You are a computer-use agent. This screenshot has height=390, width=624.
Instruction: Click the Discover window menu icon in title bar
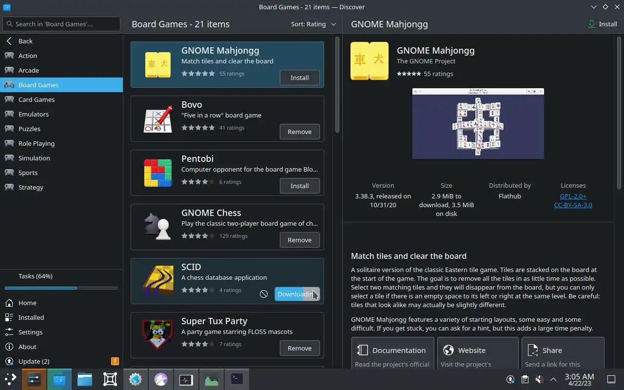[6, 7]
